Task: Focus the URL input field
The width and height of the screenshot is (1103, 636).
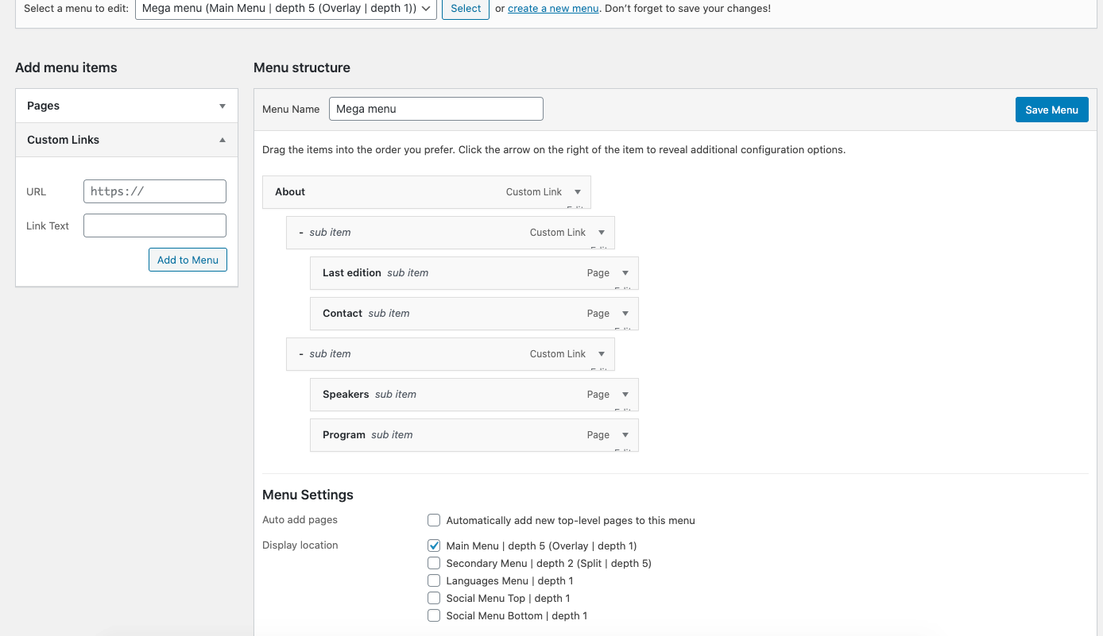Action: click(155, 191)
